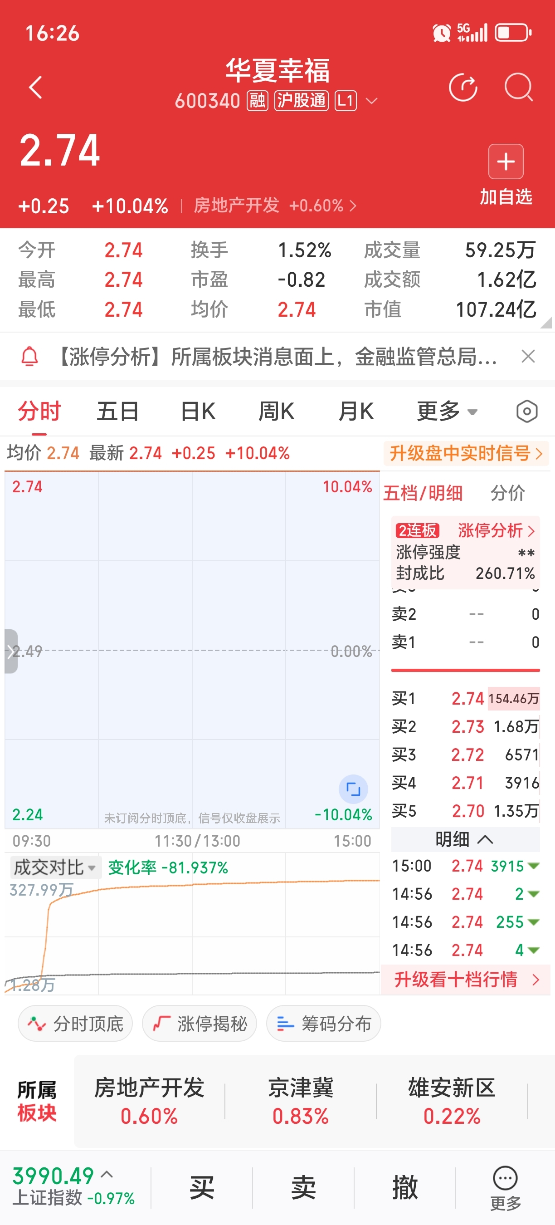The width and height of the screenshot is (555, 1225).
Task: Tap the 分时顶底 icon chip
Action: click(75, 1024)
